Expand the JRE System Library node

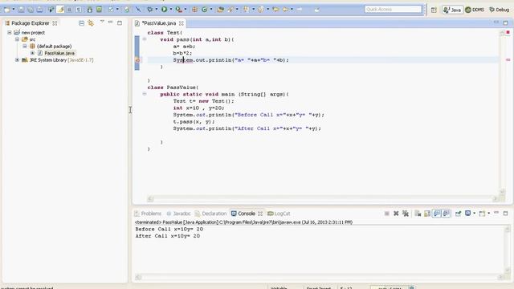[x=17, y=60]
